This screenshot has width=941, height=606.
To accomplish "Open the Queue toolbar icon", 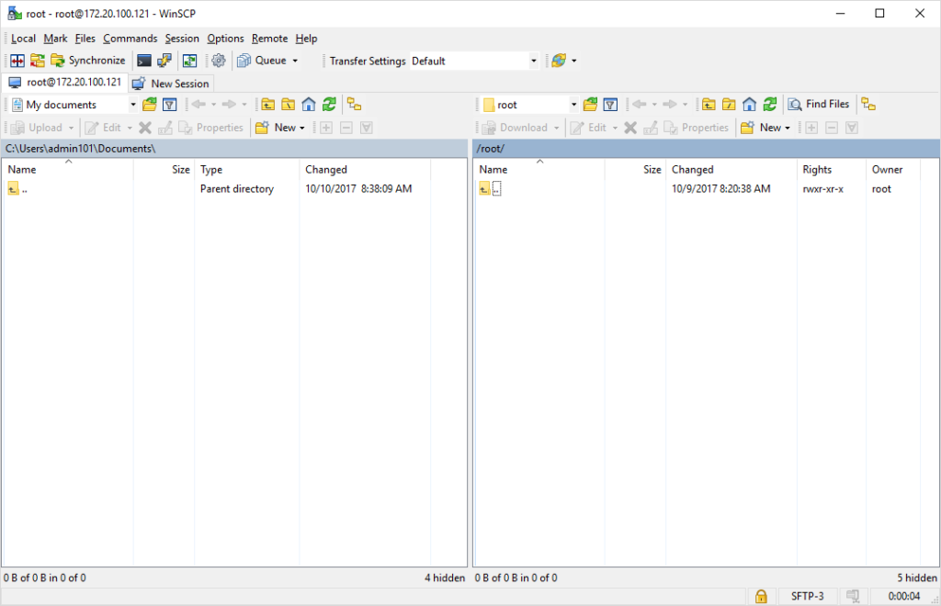I will coord(266,61).
